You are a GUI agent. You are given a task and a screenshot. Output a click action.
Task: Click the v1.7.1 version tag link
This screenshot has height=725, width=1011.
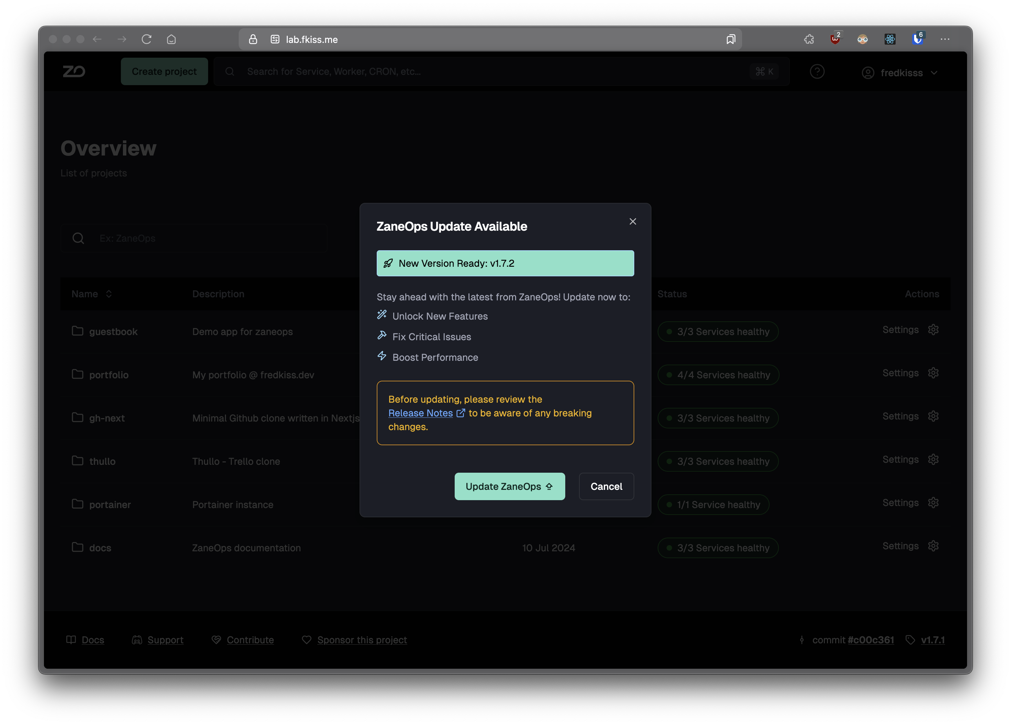933,640
